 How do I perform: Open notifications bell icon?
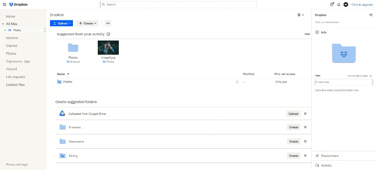(x=339, y=5)
